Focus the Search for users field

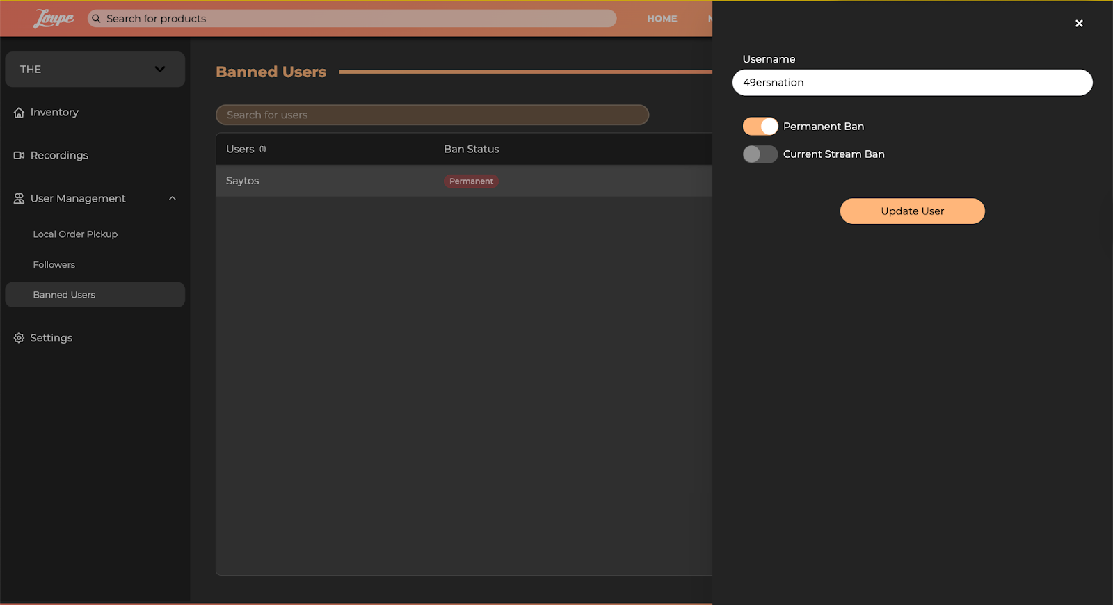pos(432,115)
